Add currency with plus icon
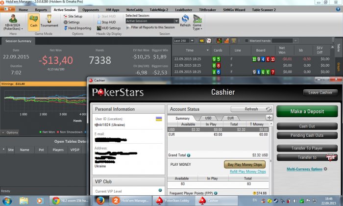 [x=269, y=118]
